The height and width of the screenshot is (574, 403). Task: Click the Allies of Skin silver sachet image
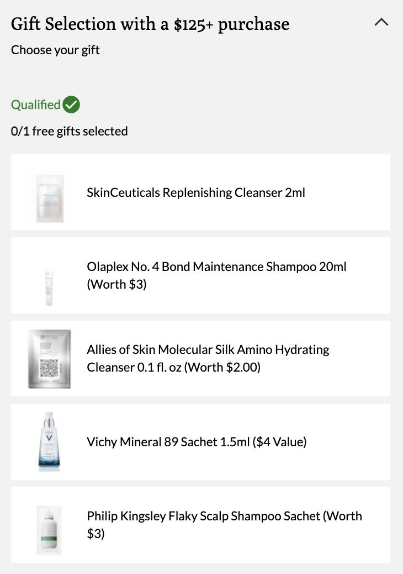pos(49,359)
